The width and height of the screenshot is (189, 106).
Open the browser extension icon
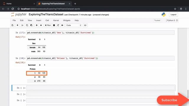[x=181, y=9]
